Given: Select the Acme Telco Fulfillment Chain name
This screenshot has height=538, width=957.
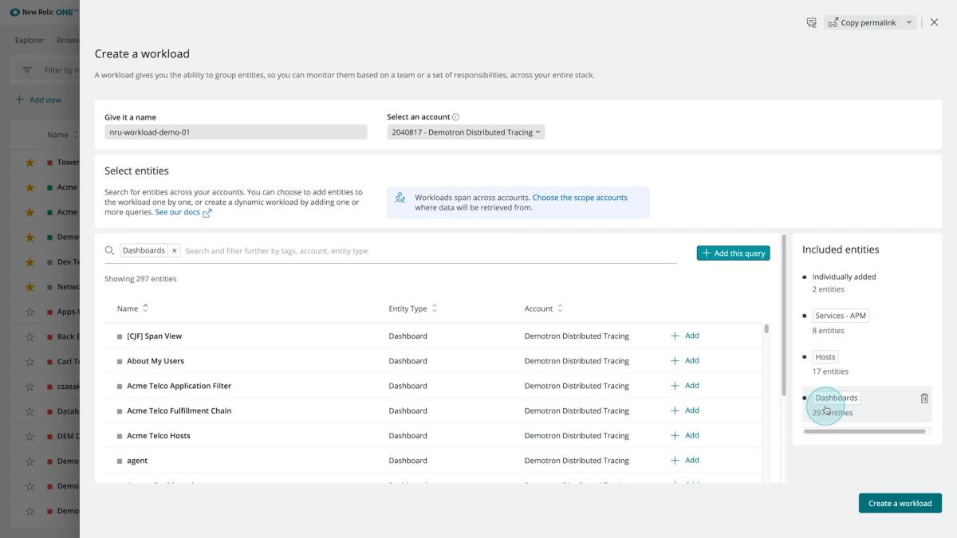Looking at the screenshot, I should pos(179,410).
